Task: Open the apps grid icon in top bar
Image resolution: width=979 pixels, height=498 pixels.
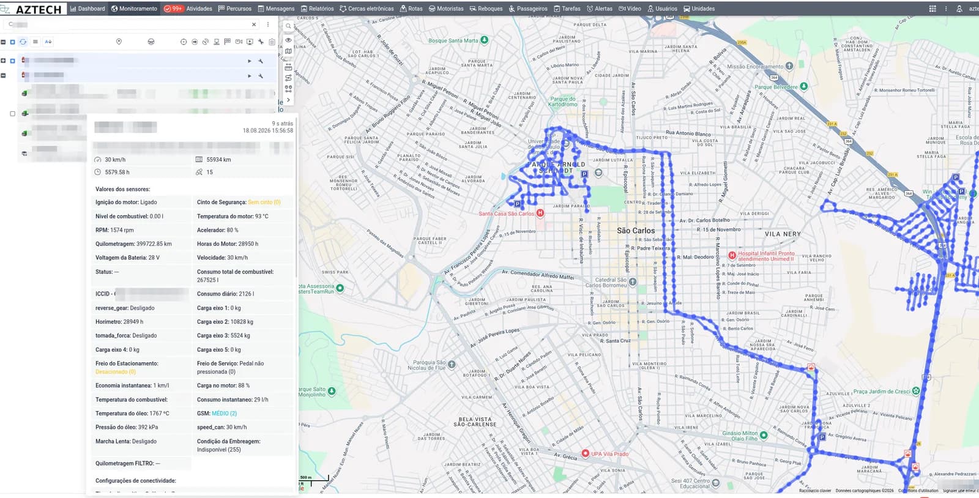Action: click(932, 9)
